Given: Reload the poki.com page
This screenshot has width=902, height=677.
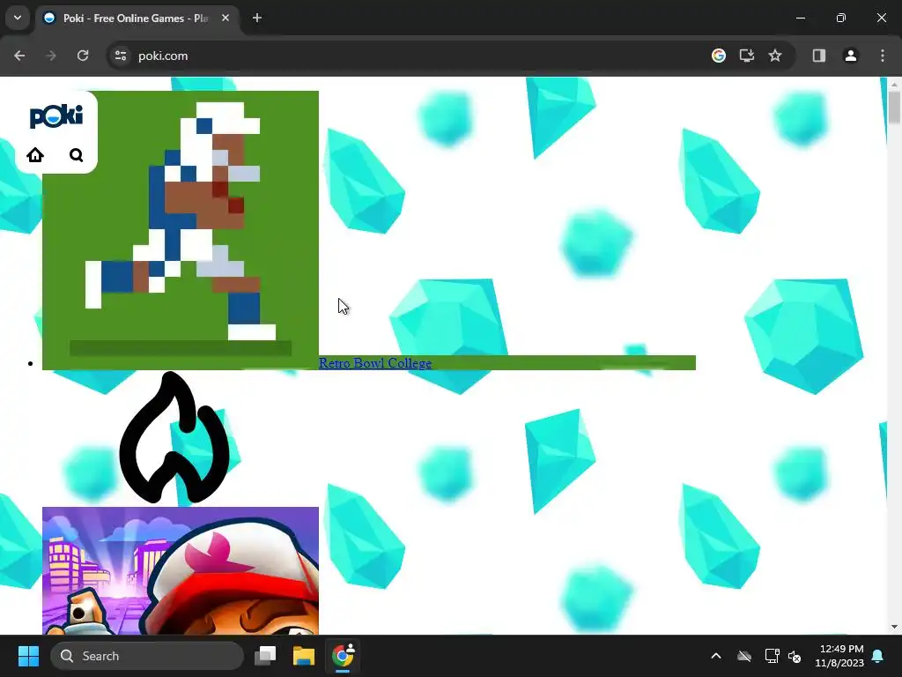Looking at the screenshot, I should click(83, 56).
